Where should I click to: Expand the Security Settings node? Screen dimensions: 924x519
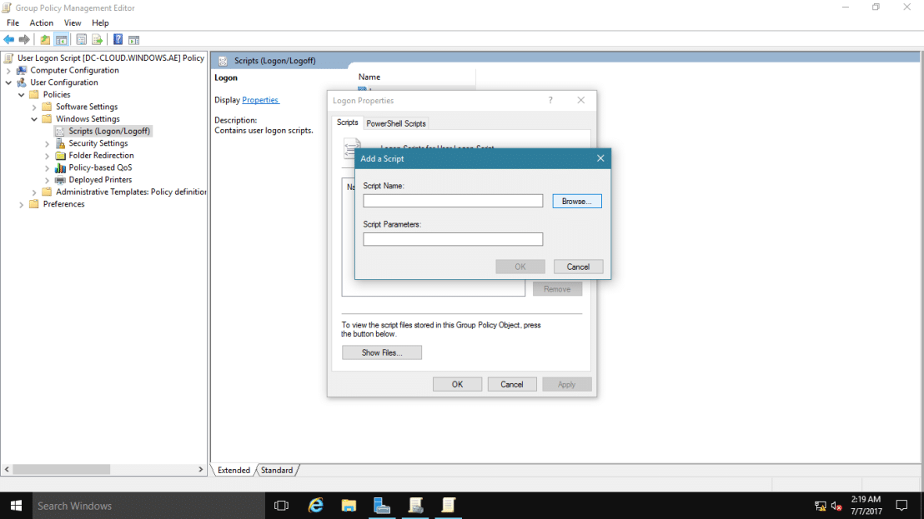pos(48,143)
